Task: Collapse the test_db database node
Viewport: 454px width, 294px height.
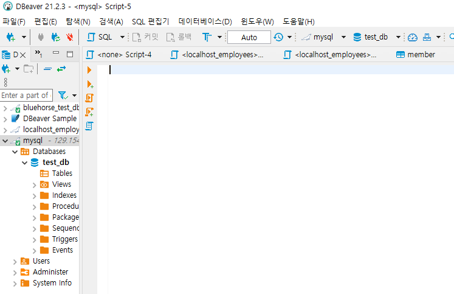Action: click(x=24, y=163)
